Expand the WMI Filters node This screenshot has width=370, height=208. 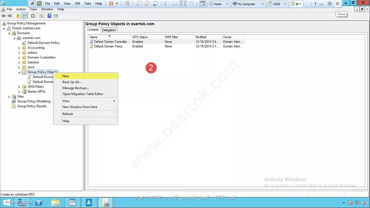tap(19, 87)
